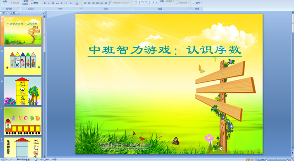Switch to the Outline (大纲) tab

(13, 13)
